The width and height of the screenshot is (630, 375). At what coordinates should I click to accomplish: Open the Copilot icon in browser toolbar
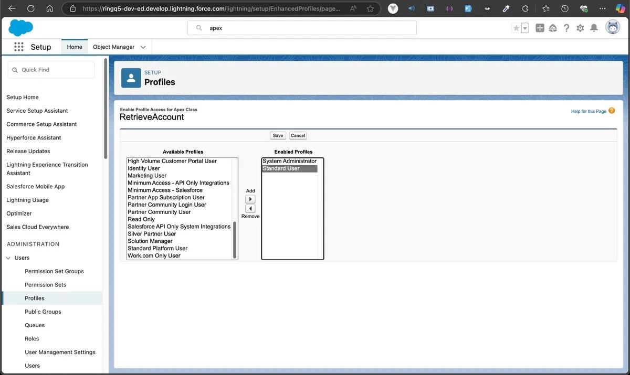point(620,8)
